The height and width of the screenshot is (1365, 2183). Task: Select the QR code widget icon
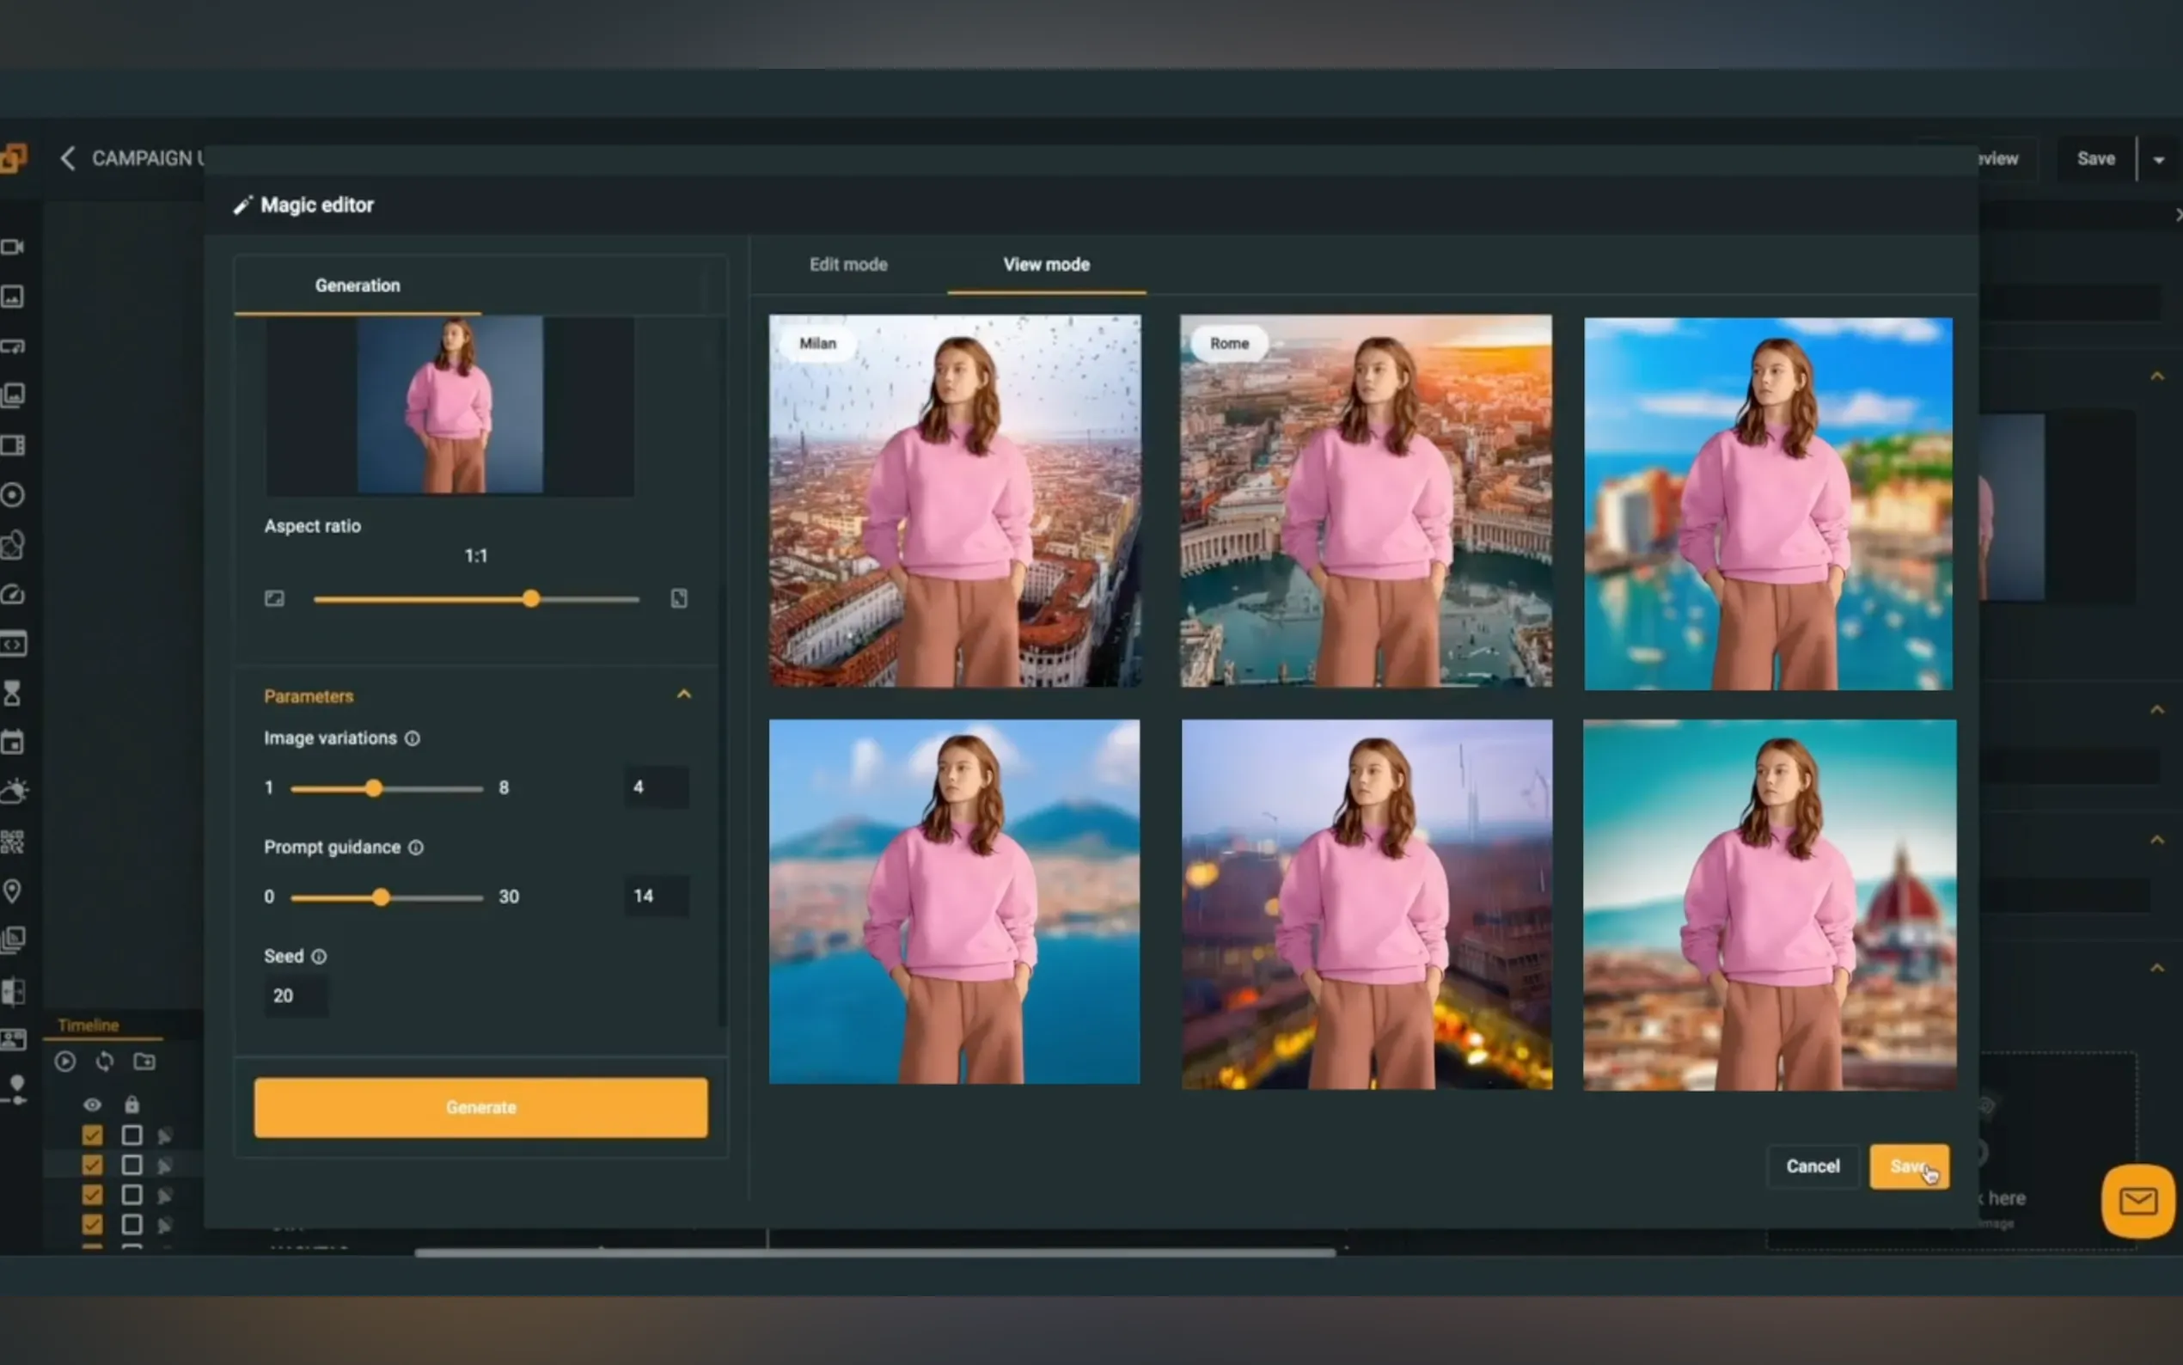[13, 842]
